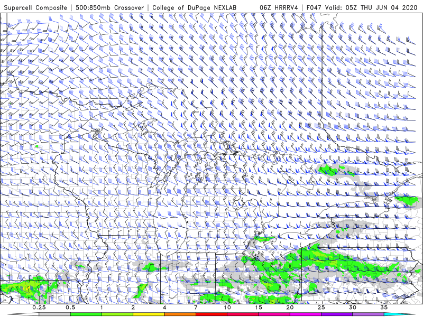
Task: Click the red color bar segment (7–10)
Action: pos(212,314)
